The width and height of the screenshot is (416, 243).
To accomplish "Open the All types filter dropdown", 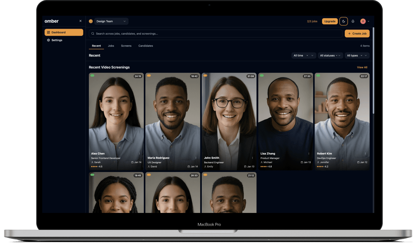I will (357, 56).
